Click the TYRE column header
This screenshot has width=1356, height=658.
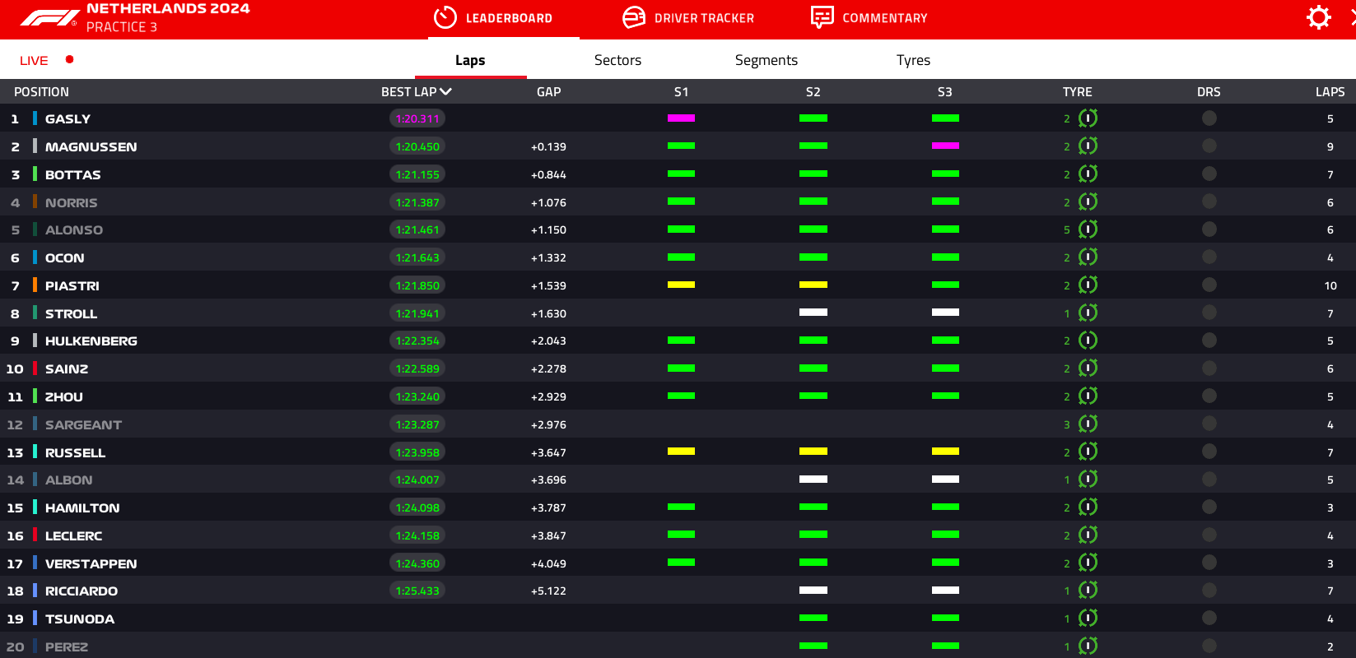coord(1077,92)
